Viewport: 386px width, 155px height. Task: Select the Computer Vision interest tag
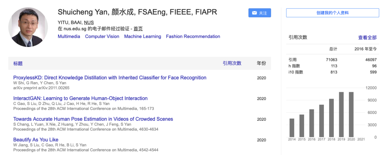pos(102,36)
